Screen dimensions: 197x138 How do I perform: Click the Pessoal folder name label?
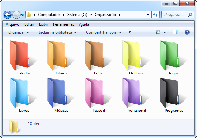coord(99,111)
